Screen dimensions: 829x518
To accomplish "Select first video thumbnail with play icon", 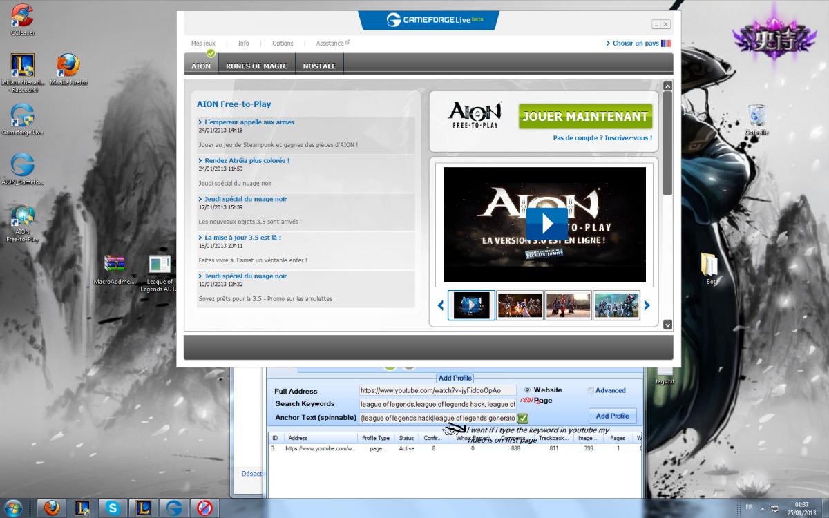I will coord(471,305).
